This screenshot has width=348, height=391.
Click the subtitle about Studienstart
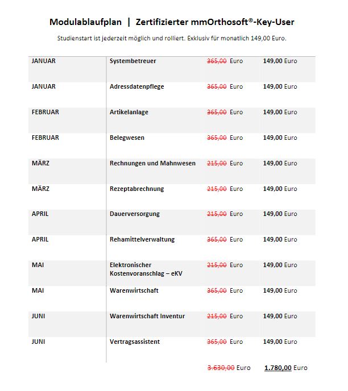172,39
